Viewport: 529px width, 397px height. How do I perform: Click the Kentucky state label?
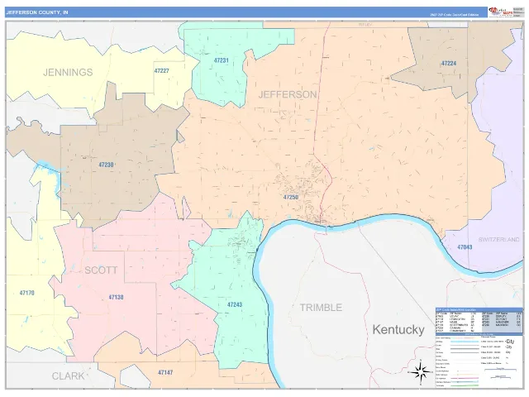click(x=398, y=329)
